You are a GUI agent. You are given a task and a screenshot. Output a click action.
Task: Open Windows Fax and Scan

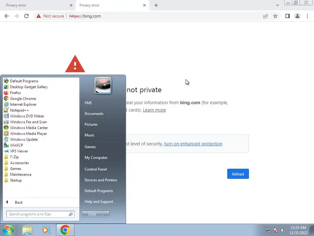(41, 122)
